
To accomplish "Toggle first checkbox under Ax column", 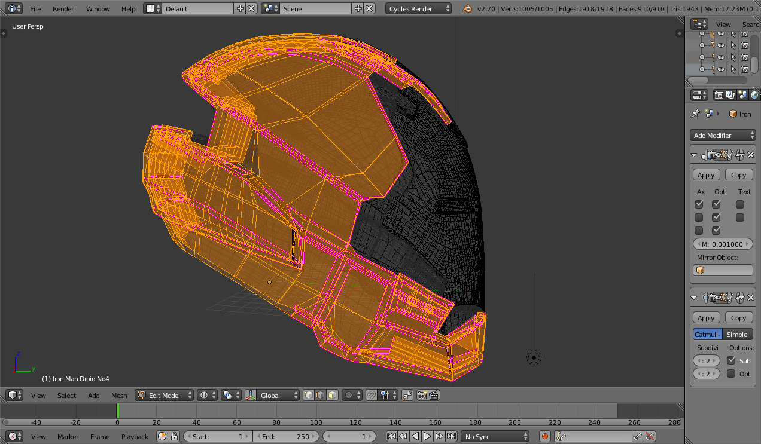I will coord(699,204).
